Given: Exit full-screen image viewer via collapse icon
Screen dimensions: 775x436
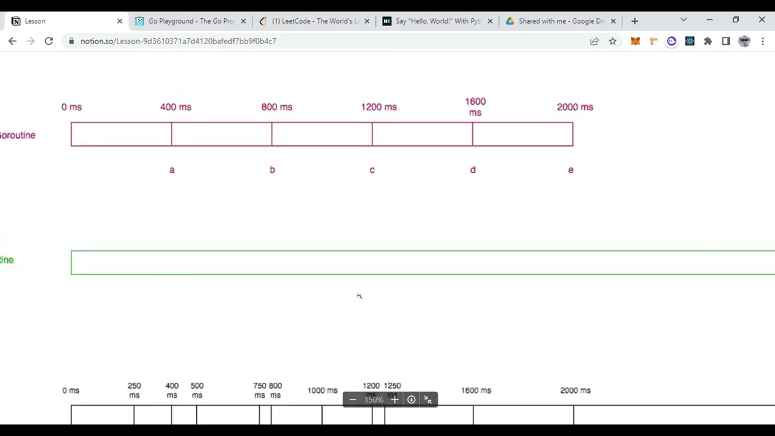Looking at the screenshot, I should (x=427, y=400).
